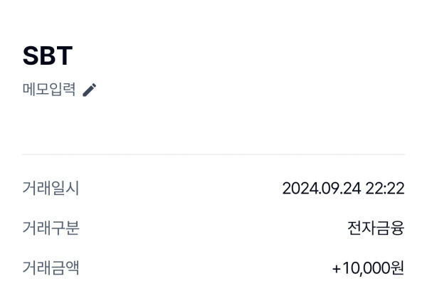Select the 거래구분 label
Image resolution: width=427 pixels, height=291 pixels.
[x=51, y=228]
